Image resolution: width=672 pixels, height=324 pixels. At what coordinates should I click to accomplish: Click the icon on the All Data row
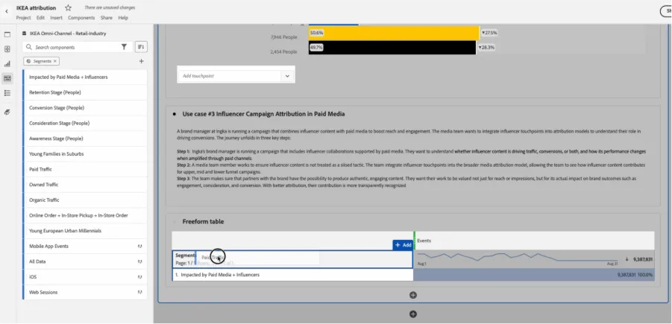click(139, 261)
